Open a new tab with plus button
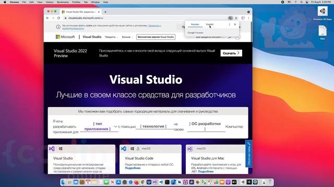The height and width of the screenshot is (187, 334). [x=105, y=12]
